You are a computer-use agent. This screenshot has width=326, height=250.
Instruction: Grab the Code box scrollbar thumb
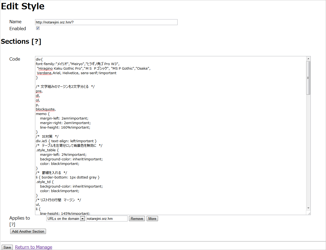pyautogui.click(x=308, y=78)
